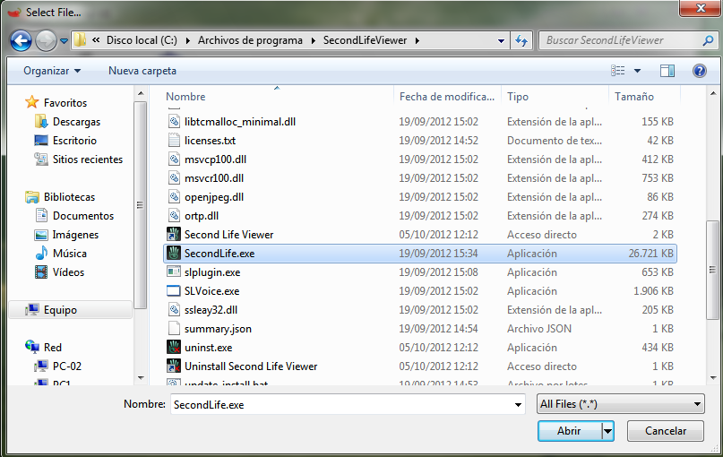Click ortp.dll file icon
This screenshot has height=457, width=723.
(174, 216)
